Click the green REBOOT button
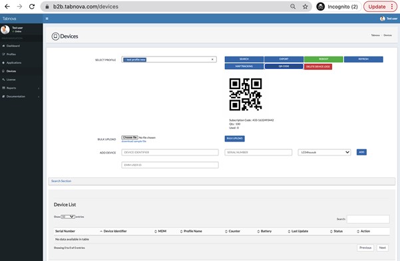 coord(323,59)
